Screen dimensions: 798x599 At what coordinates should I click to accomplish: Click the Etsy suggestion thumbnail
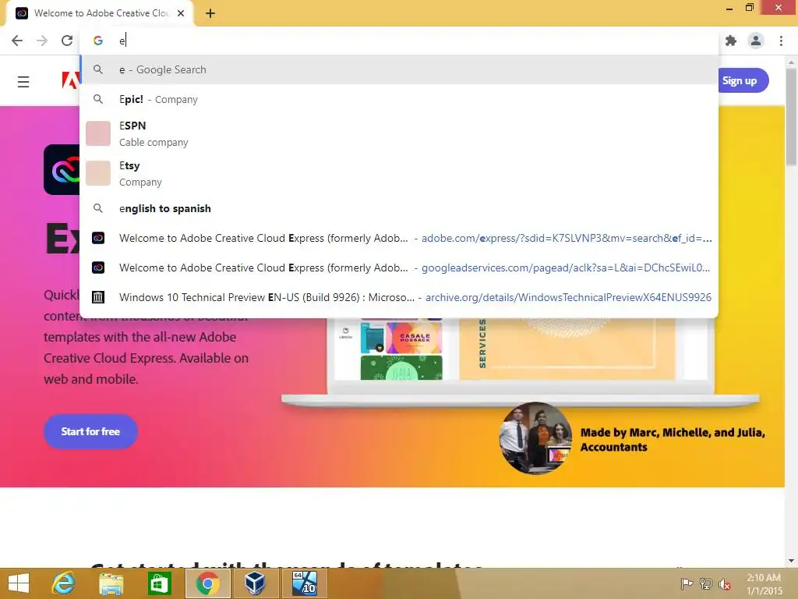pos(98,173)
